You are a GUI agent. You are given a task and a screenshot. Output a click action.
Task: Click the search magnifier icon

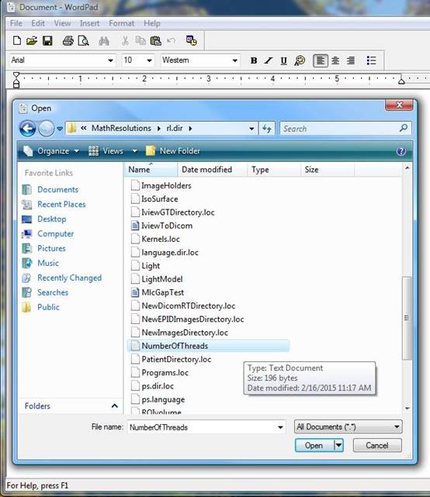point(404,128)
